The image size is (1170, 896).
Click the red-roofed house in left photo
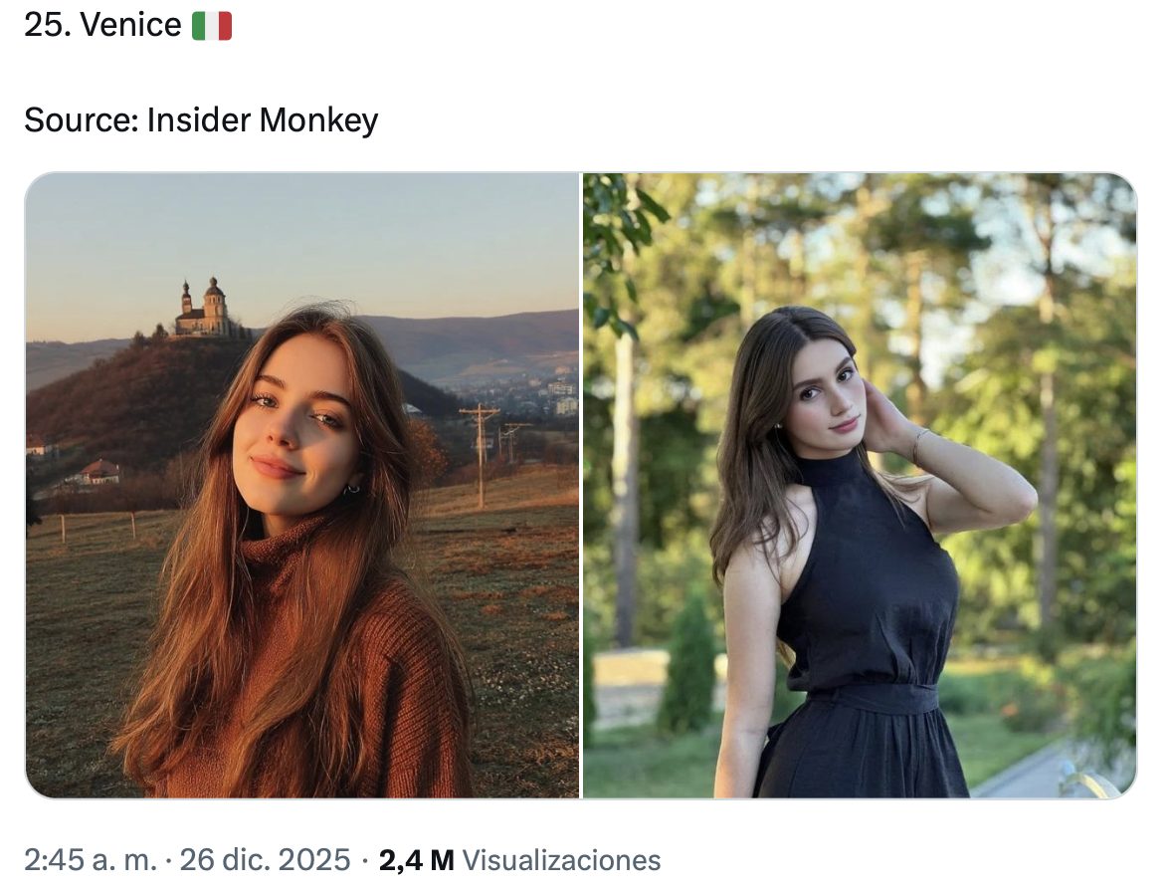[x=99, y=472]
